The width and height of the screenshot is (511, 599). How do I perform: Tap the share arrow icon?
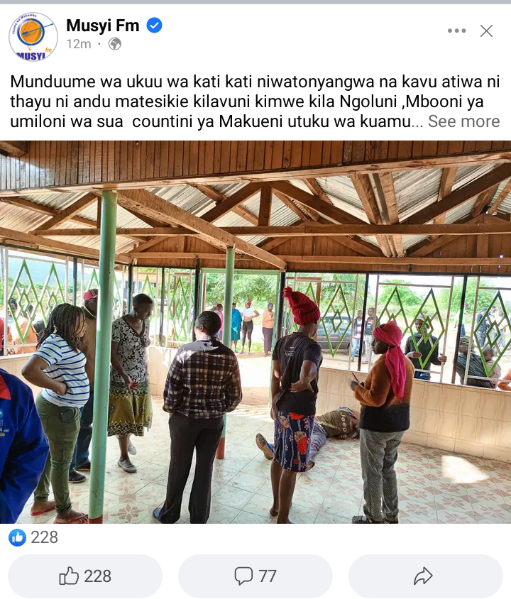coord(423,576)
